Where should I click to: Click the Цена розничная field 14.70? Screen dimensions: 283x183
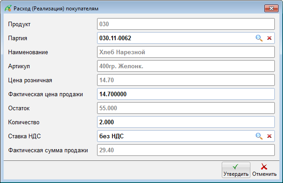click(186, 80)
